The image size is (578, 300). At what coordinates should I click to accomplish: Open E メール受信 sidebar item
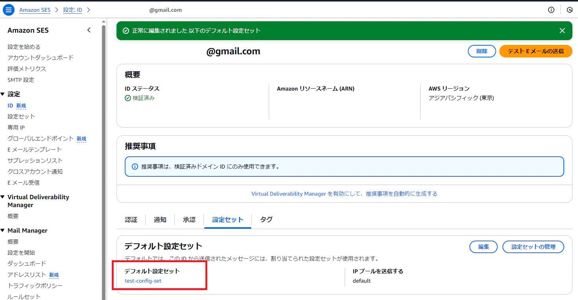(x=24, y=183)
